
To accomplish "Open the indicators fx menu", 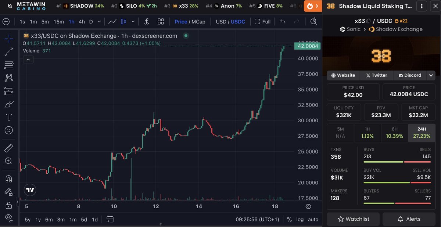I will pos(147,22).
